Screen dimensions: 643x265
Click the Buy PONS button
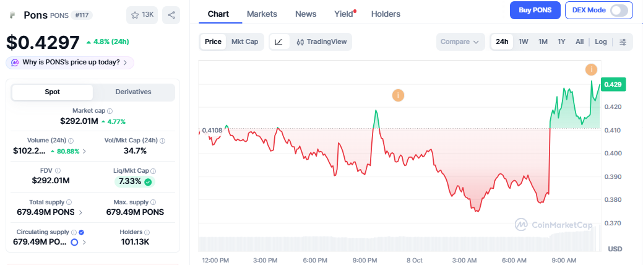click(535, 11)
